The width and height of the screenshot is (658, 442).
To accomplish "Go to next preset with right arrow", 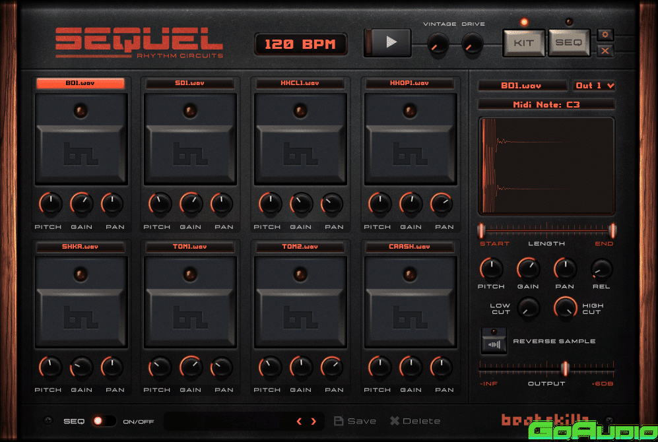I will tap(313, 421).
